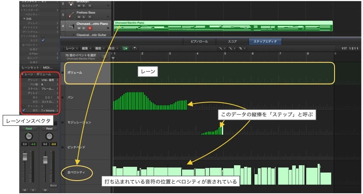363x194 pixels.
Task: Toggle the クリップの長さ checkbox
Action: click(x=43, y=36)
